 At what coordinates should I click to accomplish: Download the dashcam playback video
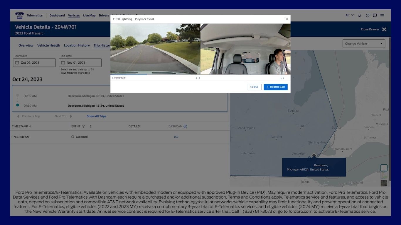pyautogui.click(x=276, y=87)
